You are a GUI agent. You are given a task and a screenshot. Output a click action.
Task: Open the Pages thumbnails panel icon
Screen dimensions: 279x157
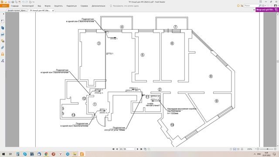(3, 28)
